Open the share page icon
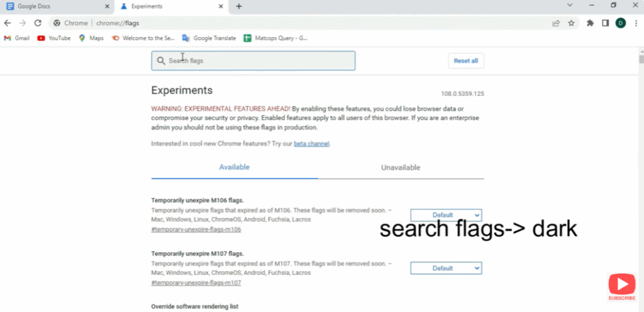 tap(556, 23)
